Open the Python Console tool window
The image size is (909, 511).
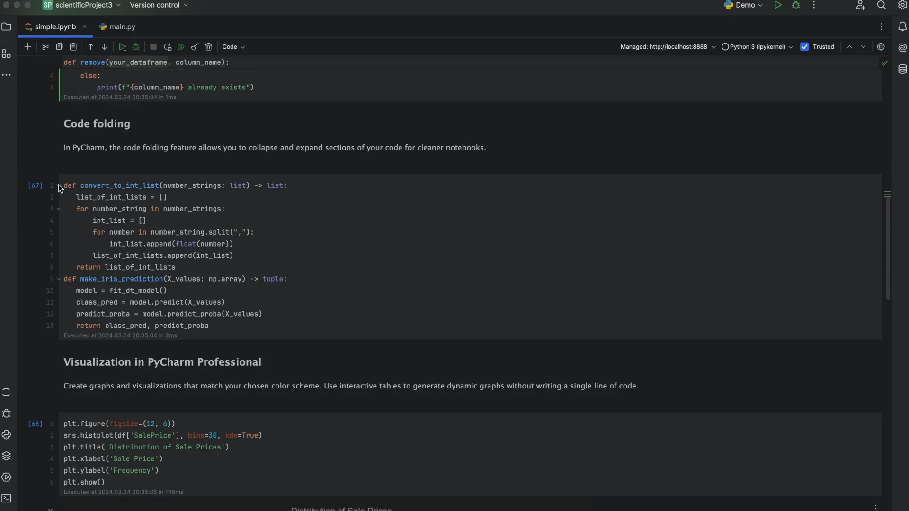[x=7, y=435]
